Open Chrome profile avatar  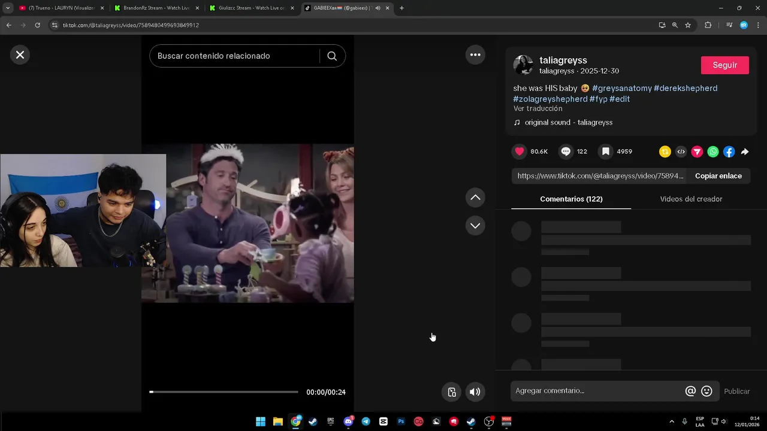pos(744,25)
